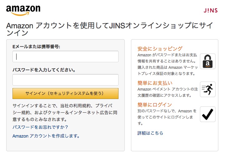The image size is (228, 160).
Task: Click the JINSオンラインショップ sign-in page title
Action: 106,29
